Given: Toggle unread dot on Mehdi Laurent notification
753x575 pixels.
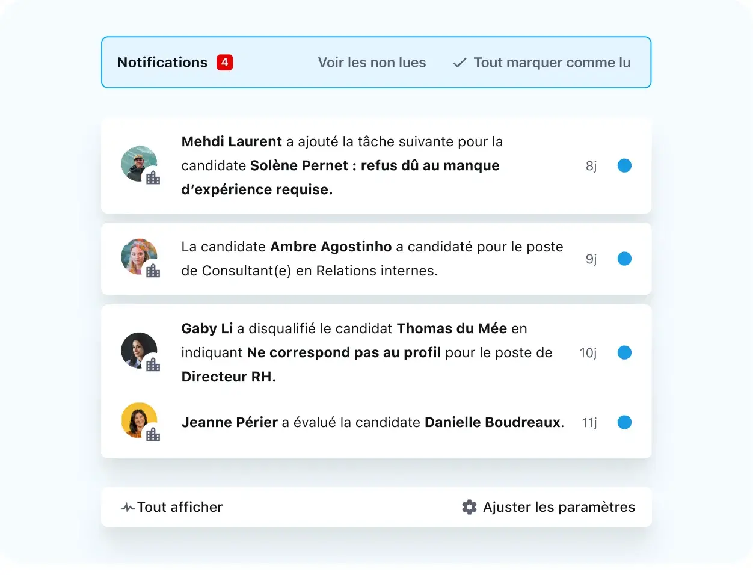Looking at the screenshot, I should pos(624,165).
